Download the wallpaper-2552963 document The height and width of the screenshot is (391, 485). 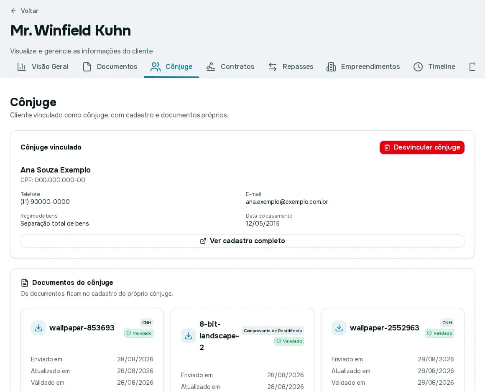tap(339, 328)
